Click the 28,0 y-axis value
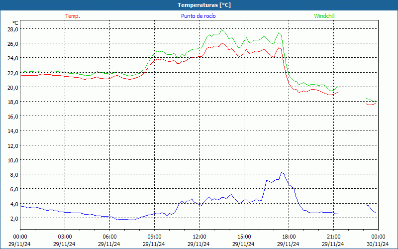 [x=13, y=29]
